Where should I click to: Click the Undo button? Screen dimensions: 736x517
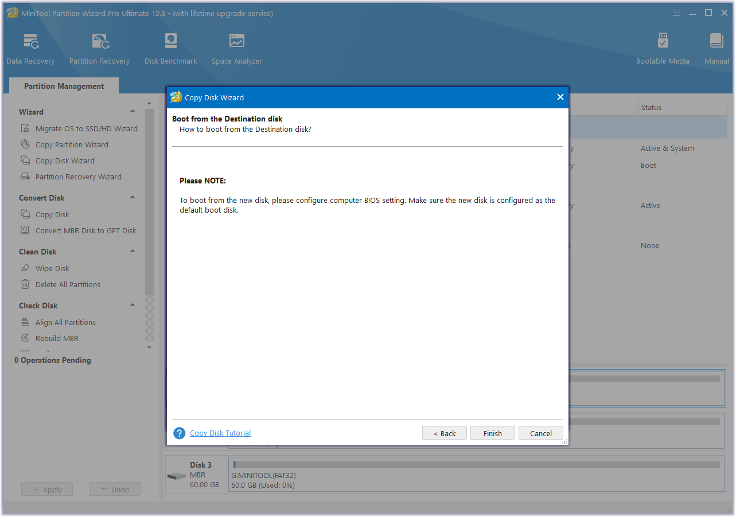[115, 489]
